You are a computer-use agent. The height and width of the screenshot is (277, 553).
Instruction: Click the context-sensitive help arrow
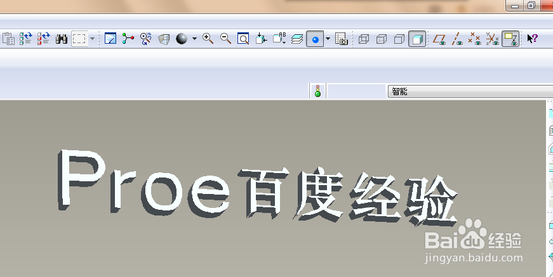pyautogui.click(x=532, y=39)
